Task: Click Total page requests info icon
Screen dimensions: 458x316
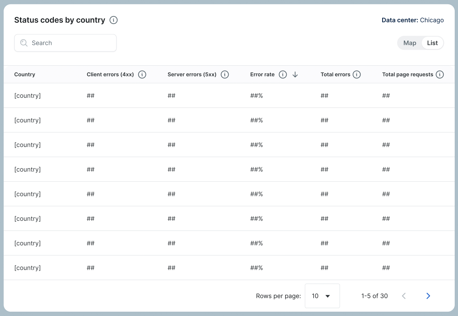Action: point(440,75)
